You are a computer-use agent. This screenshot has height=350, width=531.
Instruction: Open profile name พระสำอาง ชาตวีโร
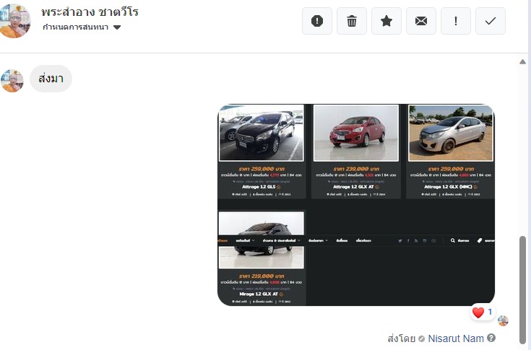coord(90,12)
